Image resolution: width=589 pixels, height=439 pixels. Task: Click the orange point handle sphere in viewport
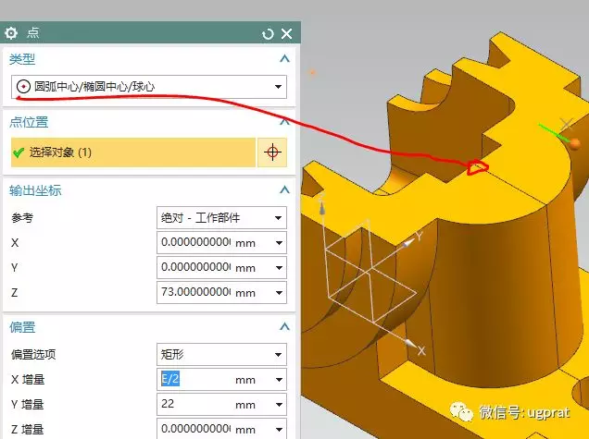pos(575,143)
